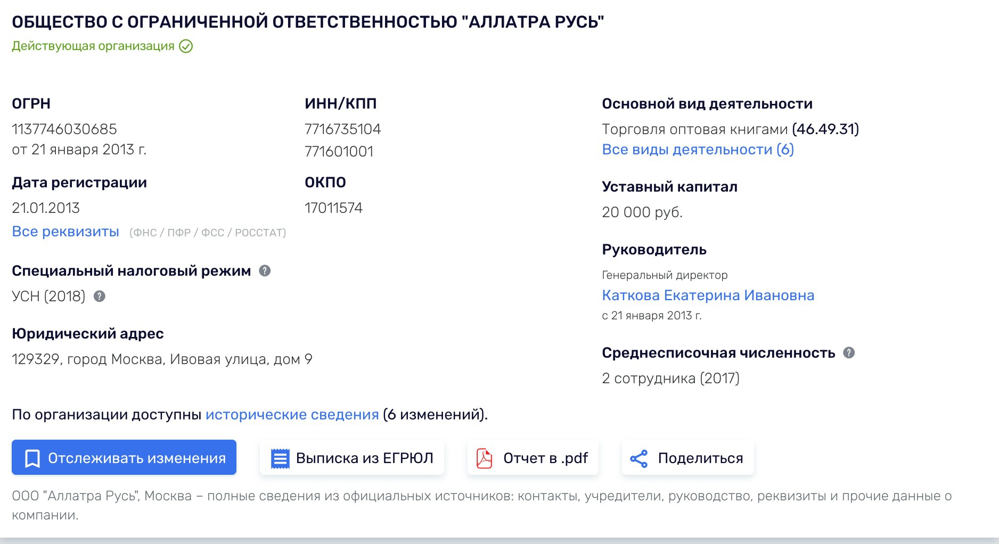
Task: Click the legal address on Ивовая улица
Action: pos(162,359)
